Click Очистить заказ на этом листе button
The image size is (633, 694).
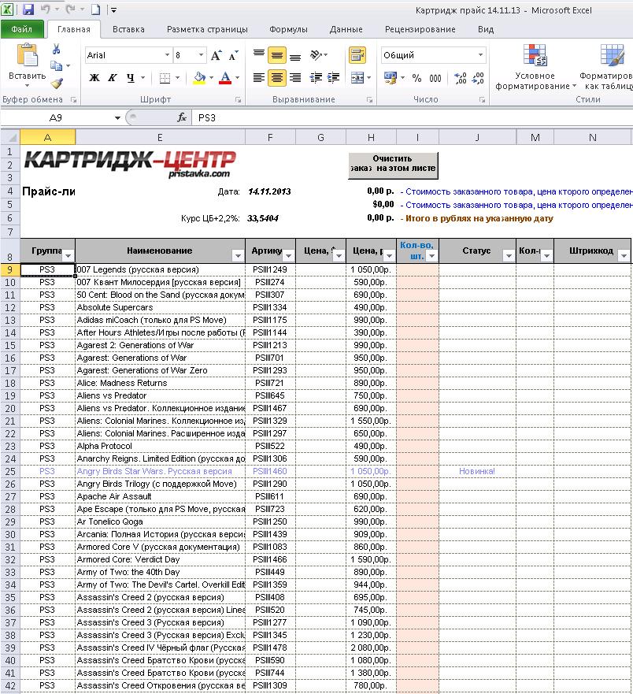tap(393, 165)
